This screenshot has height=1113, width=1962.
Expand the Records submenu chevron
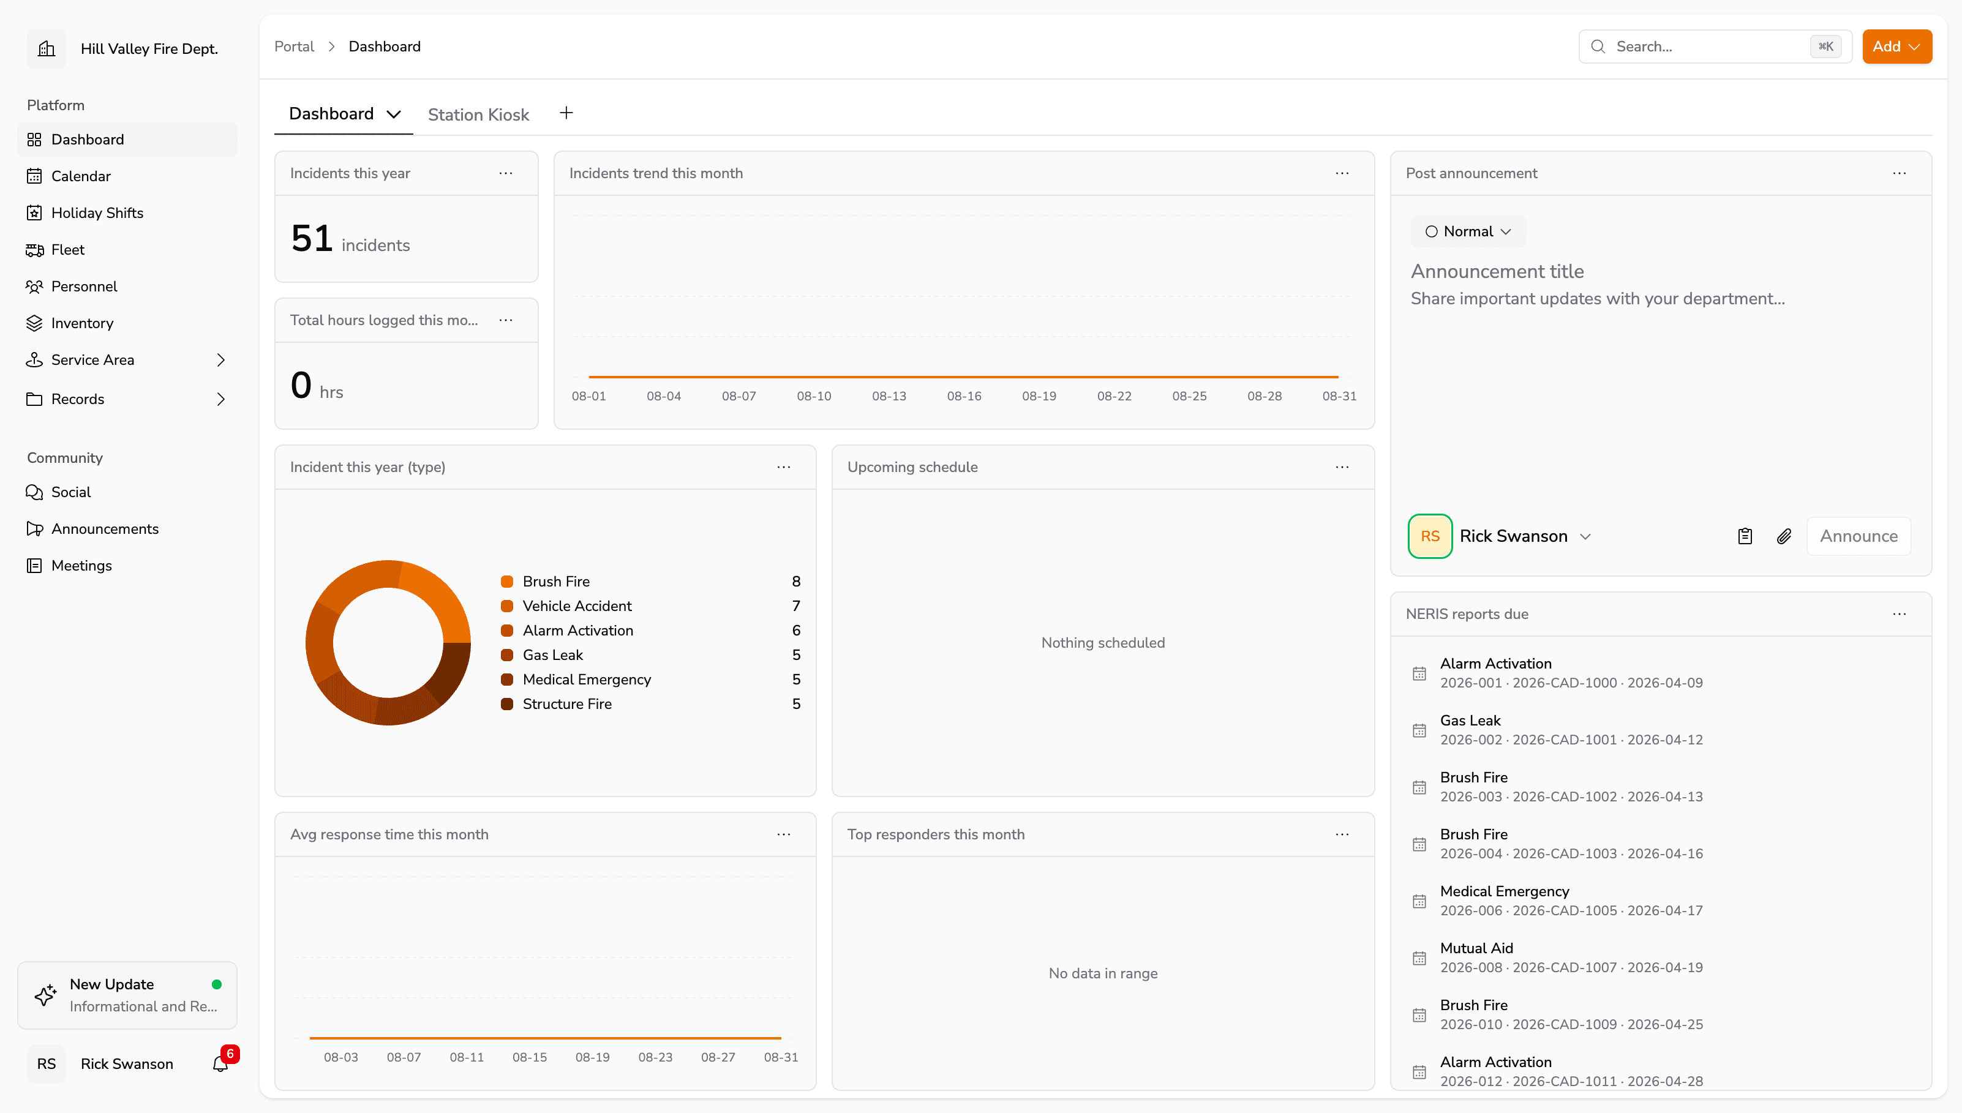point(221,399)
